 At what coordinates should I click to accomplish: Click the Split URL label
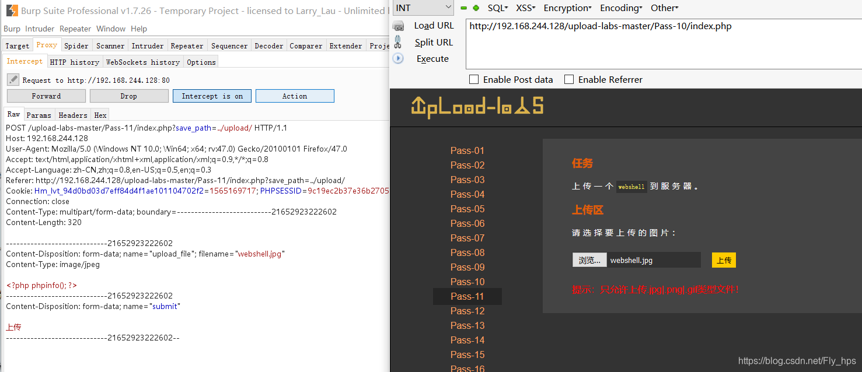(x=434, y=42)
